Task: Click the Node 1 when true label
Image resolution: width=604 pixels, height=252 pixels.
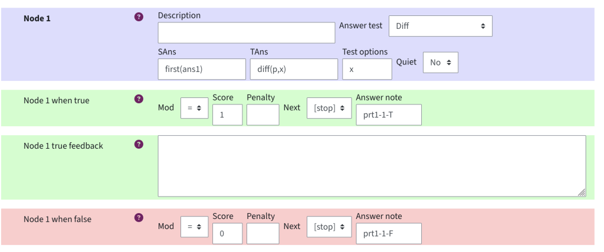Action: tap(56, 100)
